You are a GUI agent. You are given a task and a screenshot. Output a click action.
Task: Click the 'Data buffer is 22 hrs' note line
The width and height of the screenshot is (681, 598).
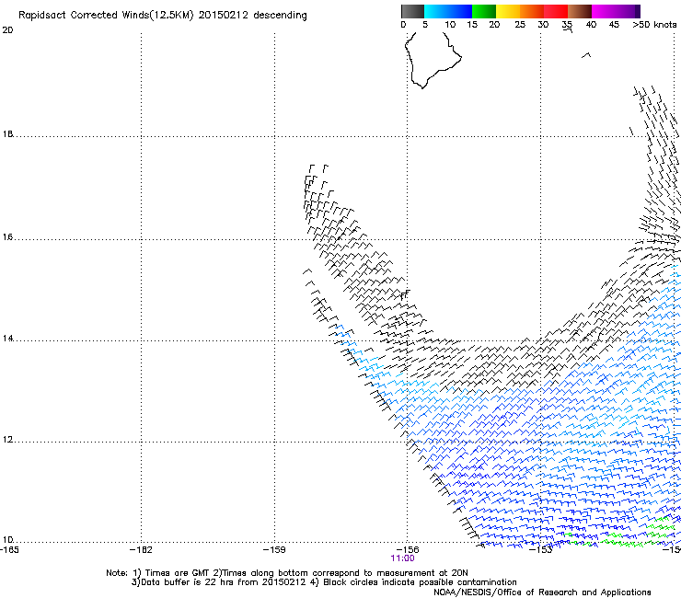tap(324, 582)
